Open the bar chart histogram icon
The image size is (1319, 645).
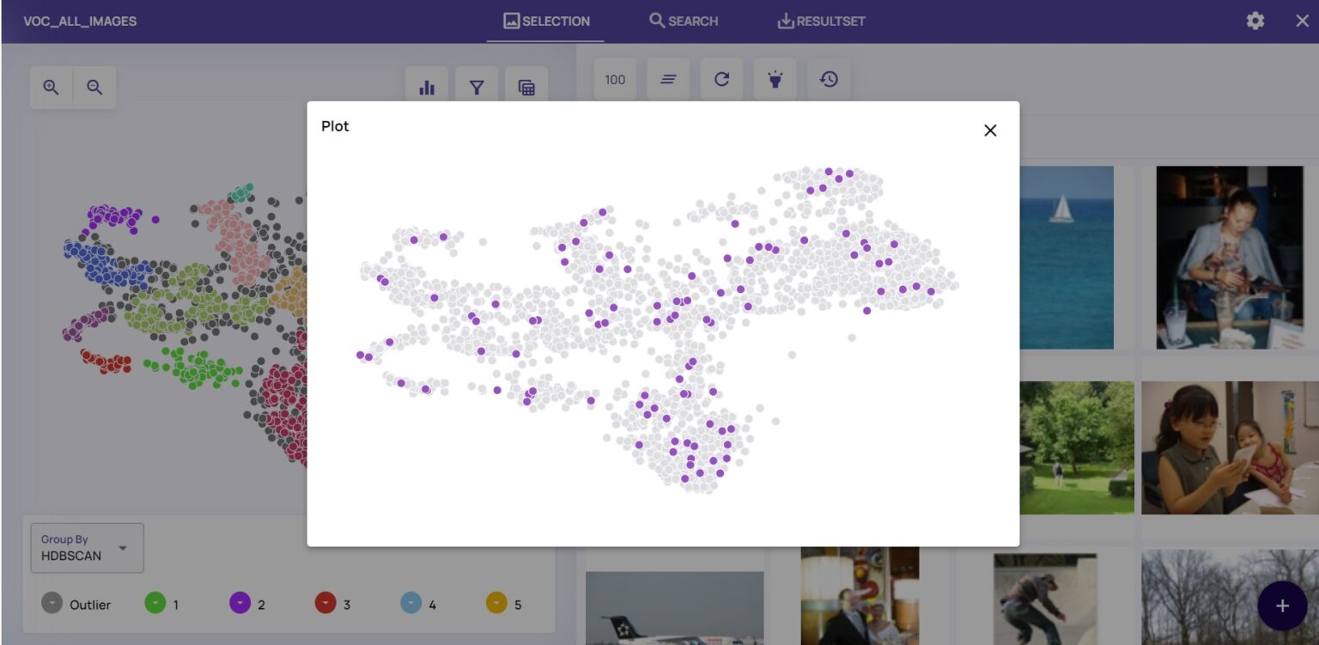click(x=427, y=88)
